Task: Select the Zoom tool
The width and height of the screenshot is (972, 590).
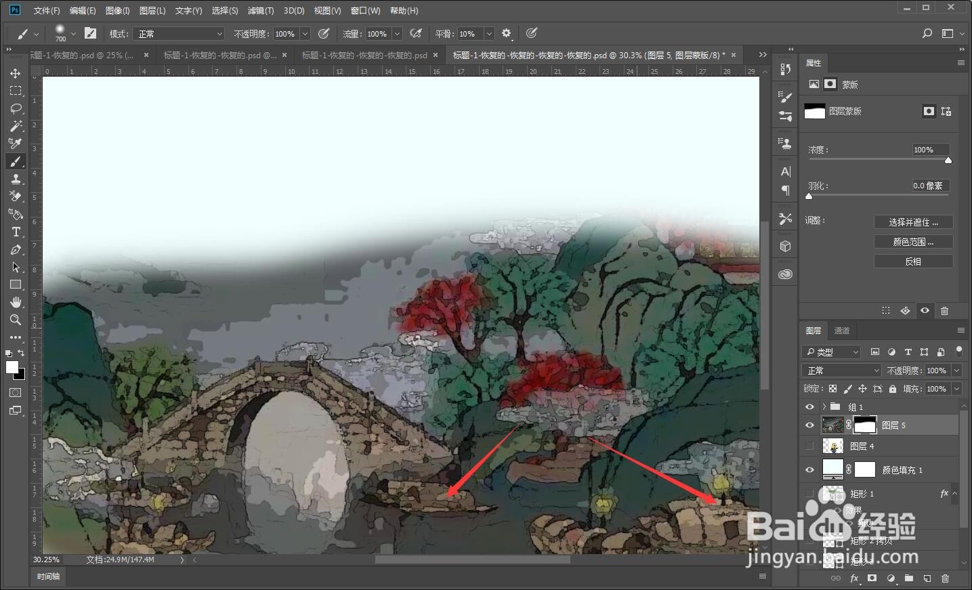Action: pos(16,320)
